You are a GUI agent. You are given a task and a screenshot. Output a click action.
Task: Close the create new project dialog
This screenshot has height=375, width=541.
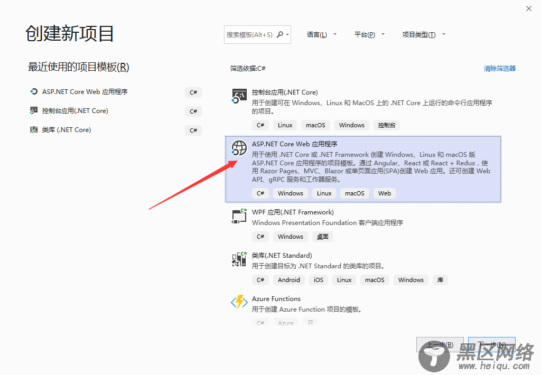point(528,8)
